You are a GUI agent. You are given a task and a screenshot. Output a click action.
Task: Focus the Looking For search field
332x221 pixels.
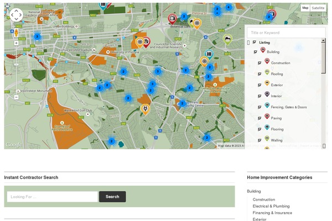click(x=53, y=197)
